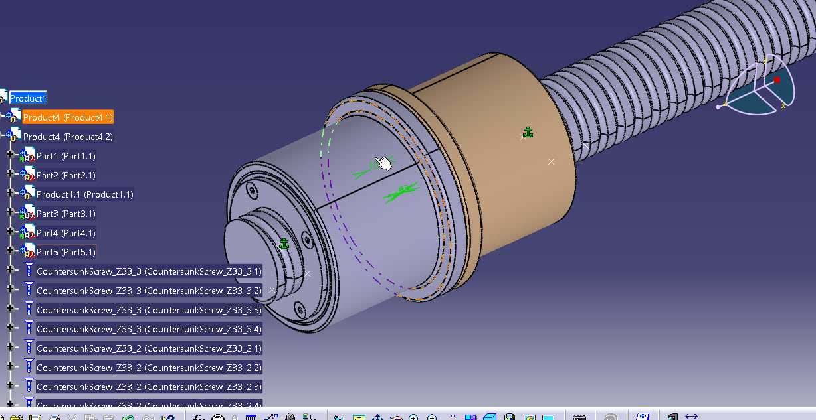Viewport: 816px width, 420px height.
Task: Select the green fix anchor on the tan nut
Action: point(528,133)
